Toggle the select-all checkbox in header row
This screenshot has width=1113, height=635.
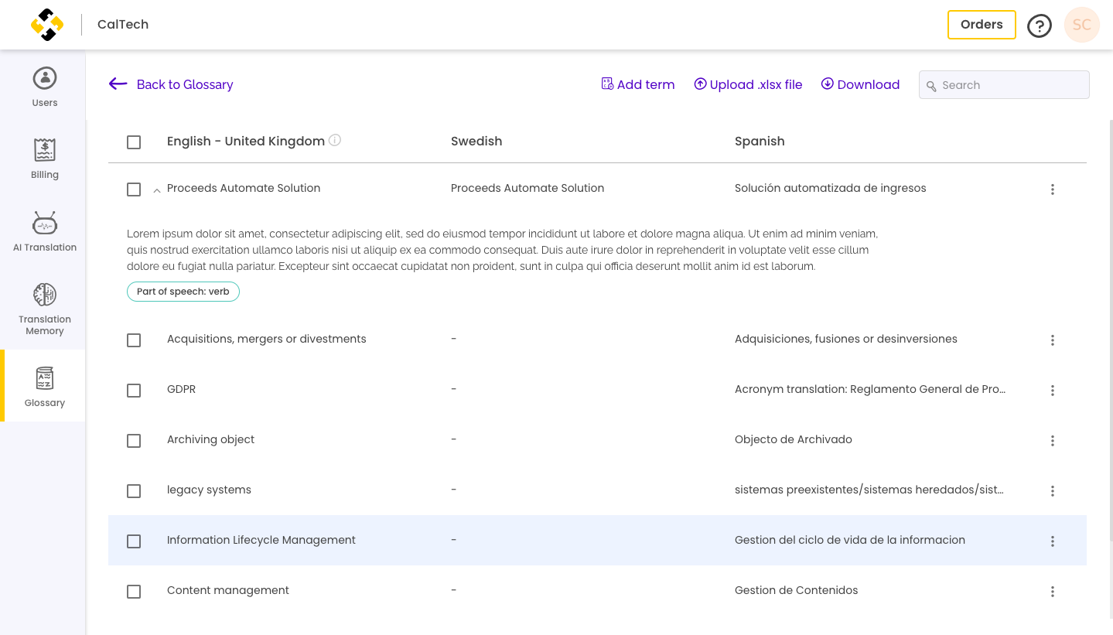point(134,142)
